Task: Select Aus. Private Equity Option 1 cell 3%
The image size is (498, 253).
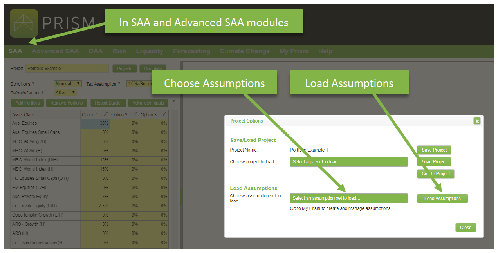Action: [95, 197]
